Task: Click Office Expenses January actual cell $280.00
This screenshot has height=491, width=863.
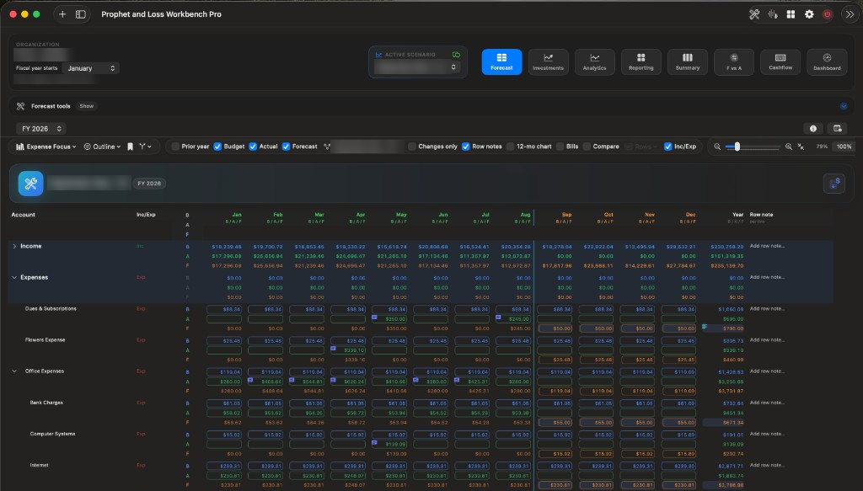Action: click(224, 382)
